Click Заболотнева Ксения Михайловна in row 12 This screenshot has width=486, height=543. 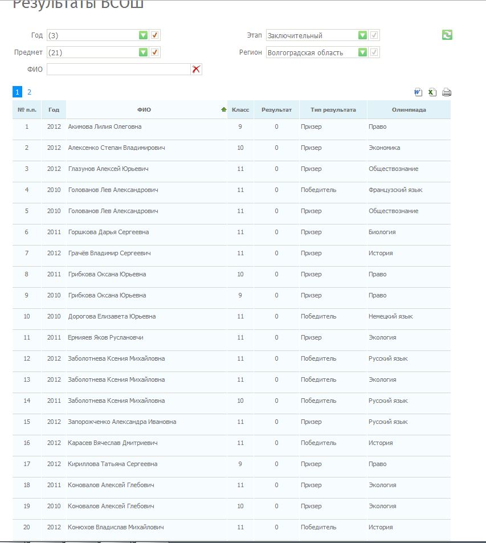point(116,359)
